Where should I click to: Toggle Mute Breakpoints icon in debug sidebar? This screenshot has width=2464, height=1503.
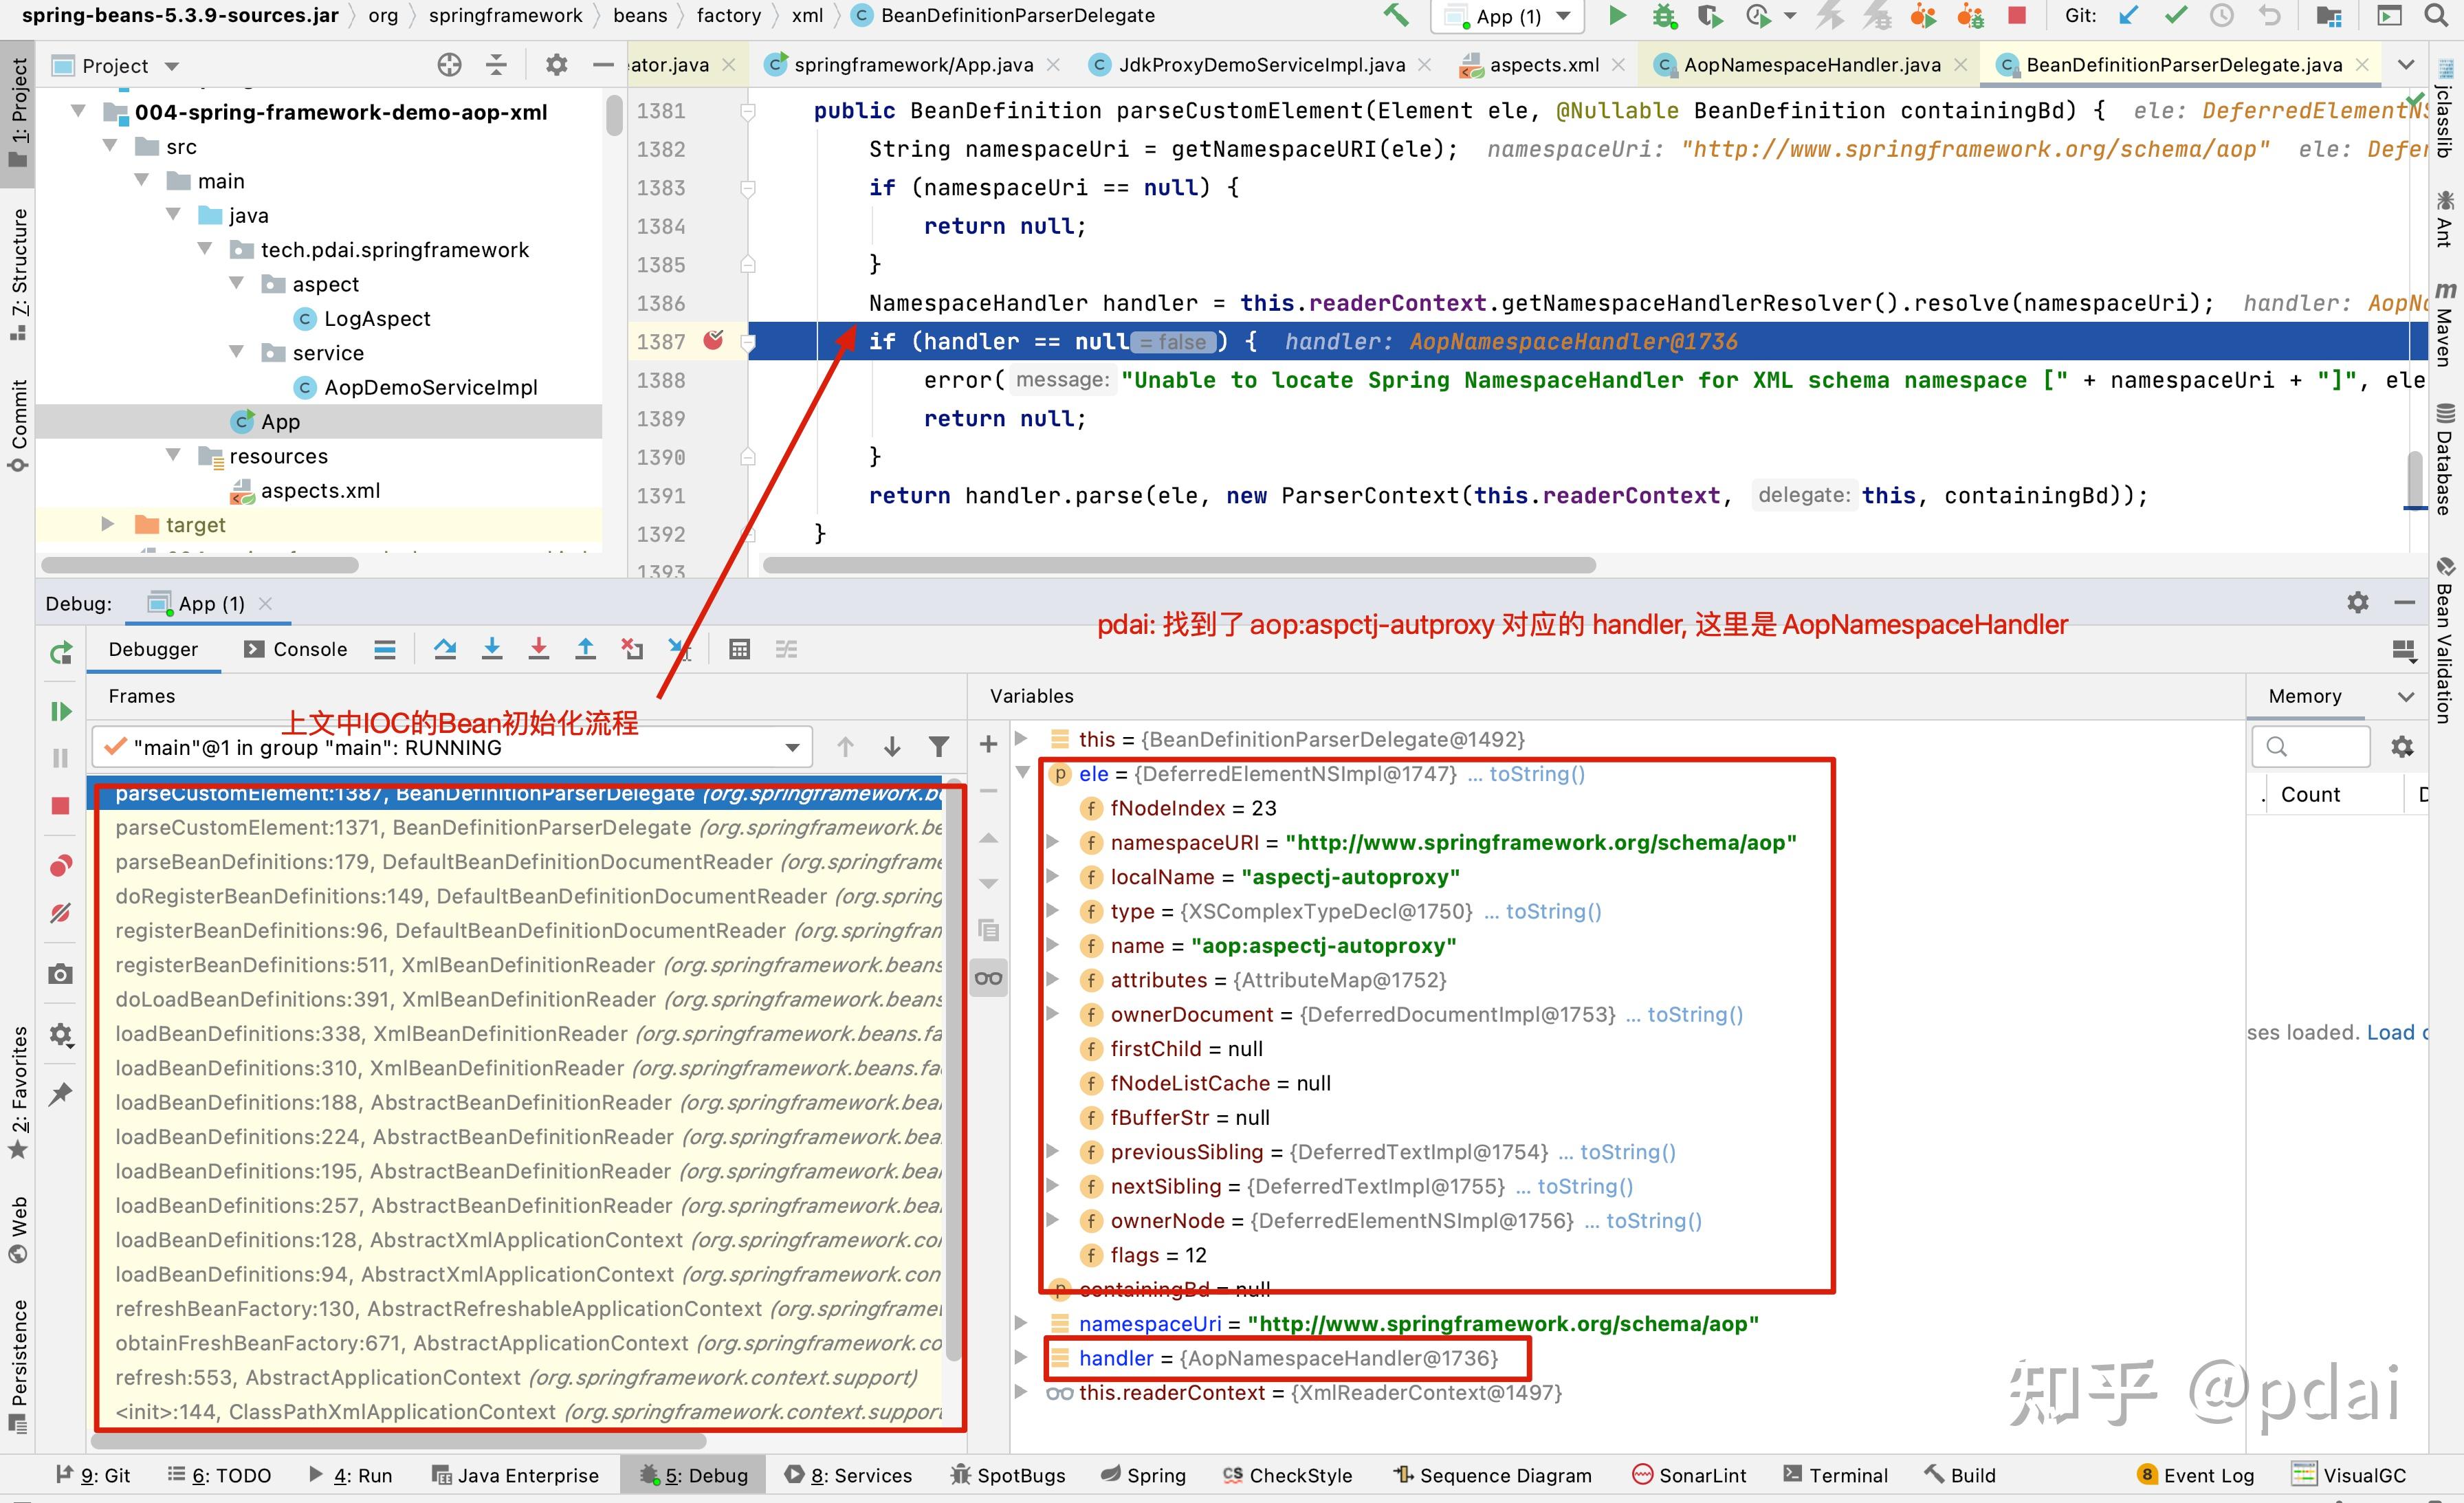coord(60,912)
